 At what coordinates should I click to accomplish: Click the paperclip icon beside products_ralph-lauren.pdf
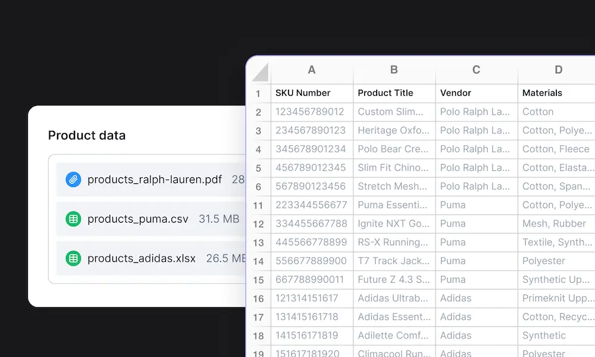(x=73, y=180)
